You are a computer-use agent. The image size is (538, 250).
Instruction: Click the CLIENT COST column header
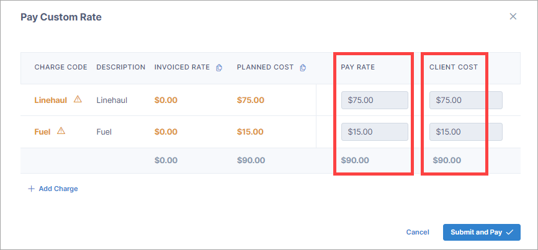coord(454,67)
